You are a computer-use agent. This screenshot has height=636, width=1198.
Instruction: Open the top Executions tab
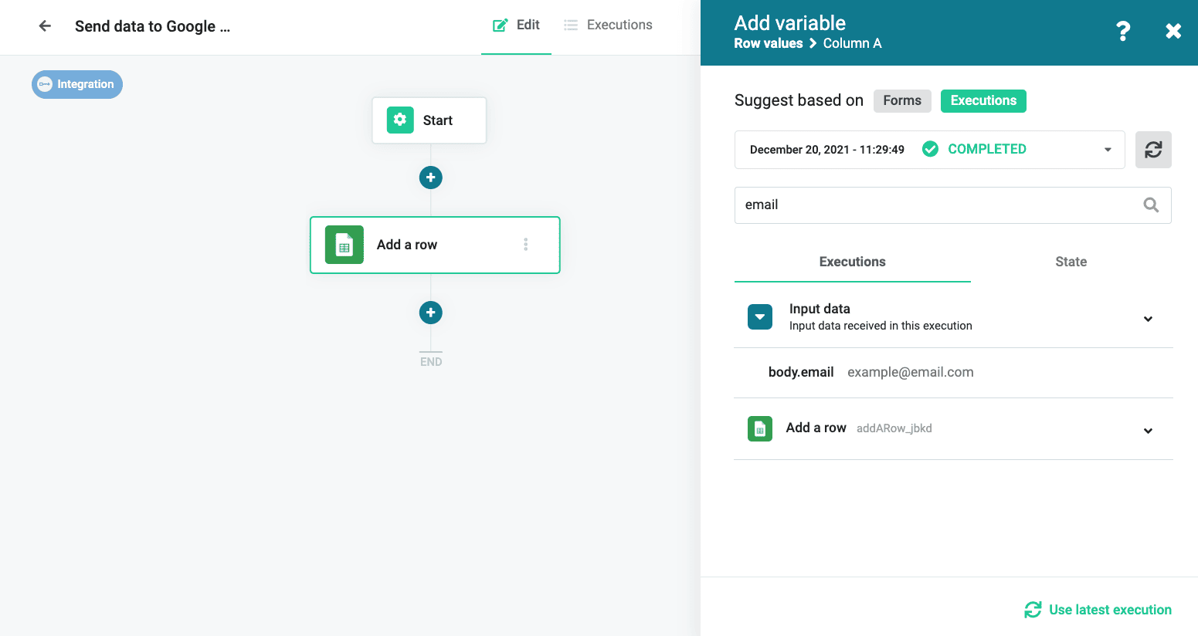609,25
